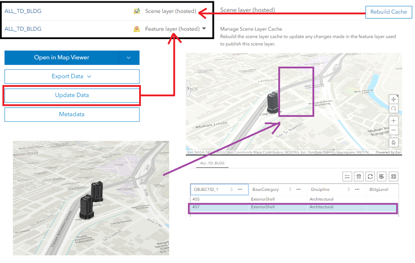The height and width of the screenshot is (263, 415).
Task: Delete selected records with trash icon
Action: pos(359,177)
